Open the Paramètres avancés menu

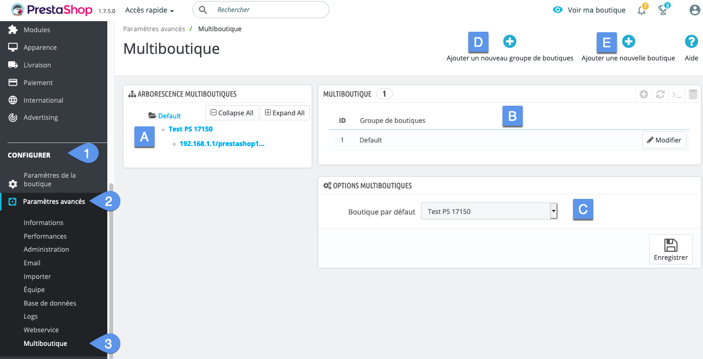tap(53, 201)
